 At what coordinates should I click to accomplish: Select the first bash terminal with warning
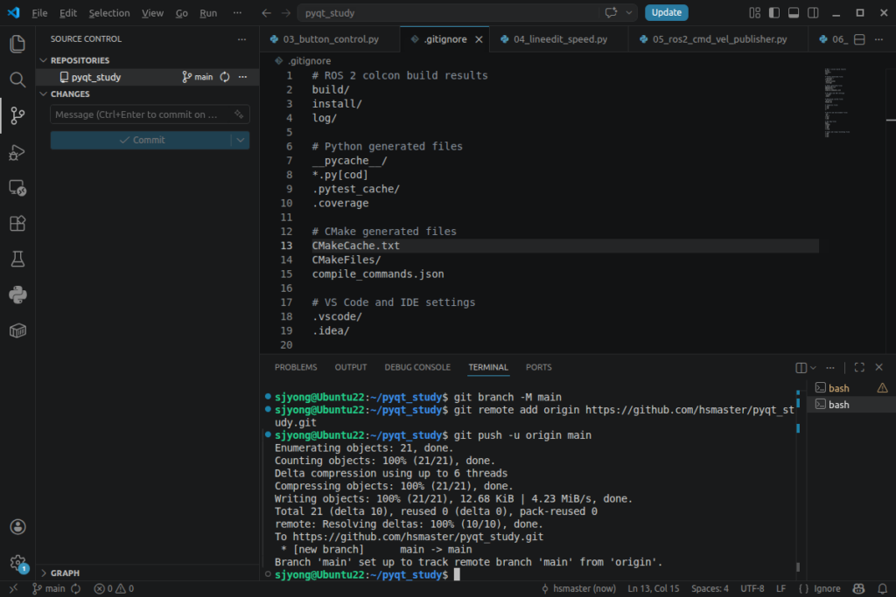851,388
